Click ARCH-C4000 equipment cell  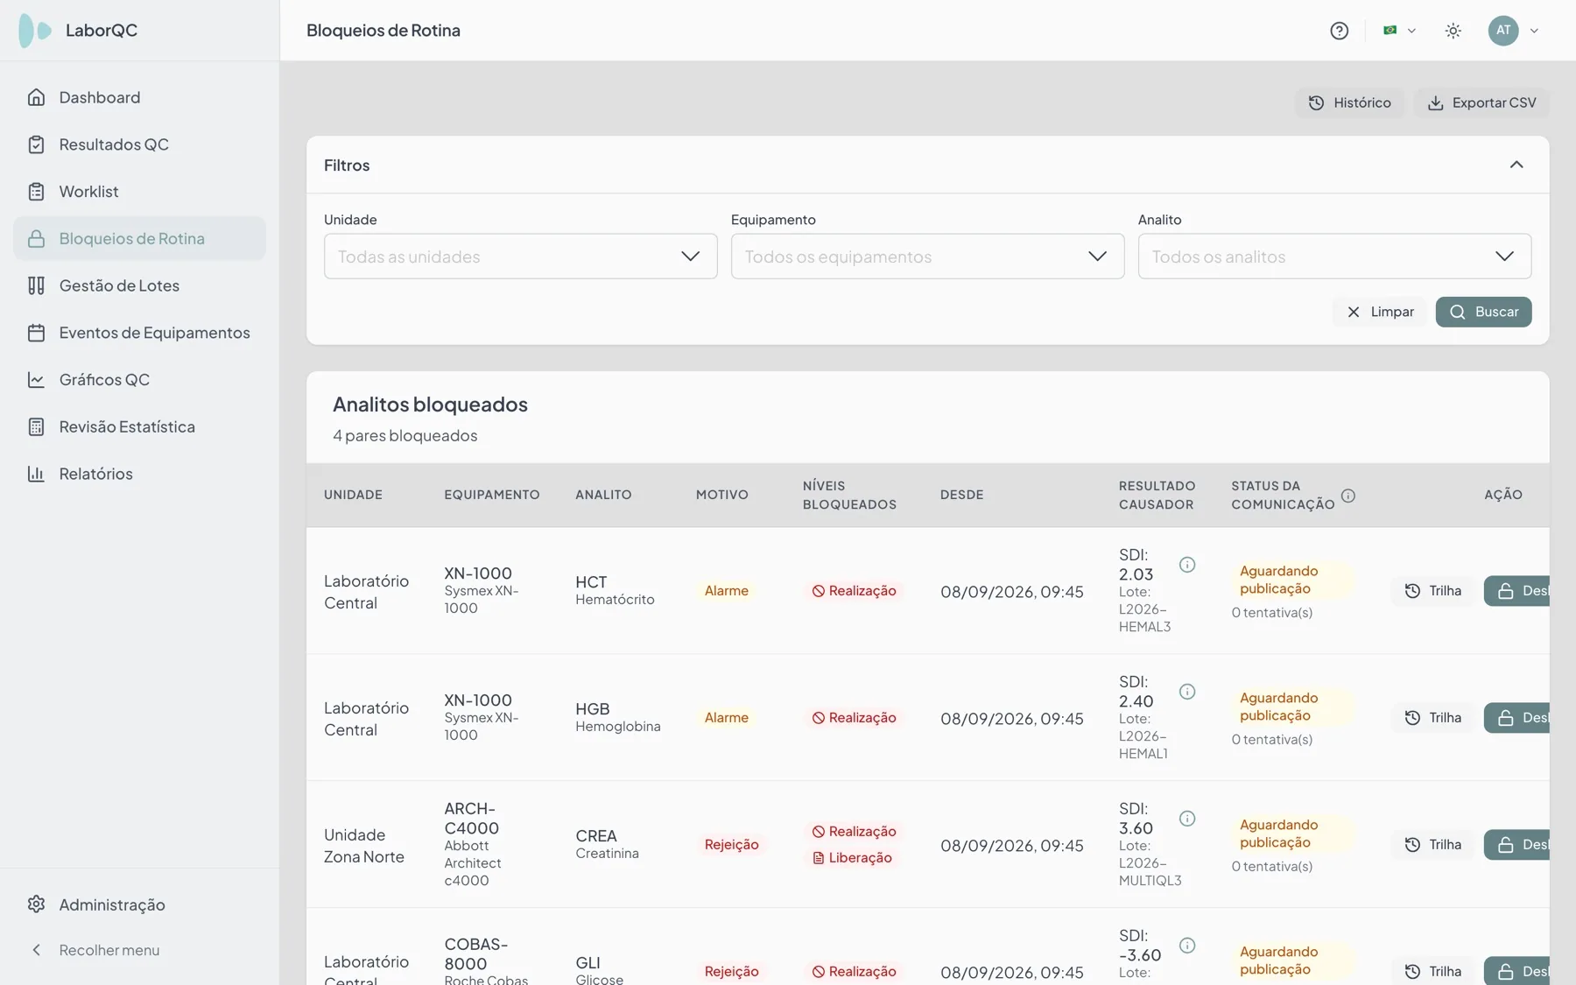pos(473,844)
